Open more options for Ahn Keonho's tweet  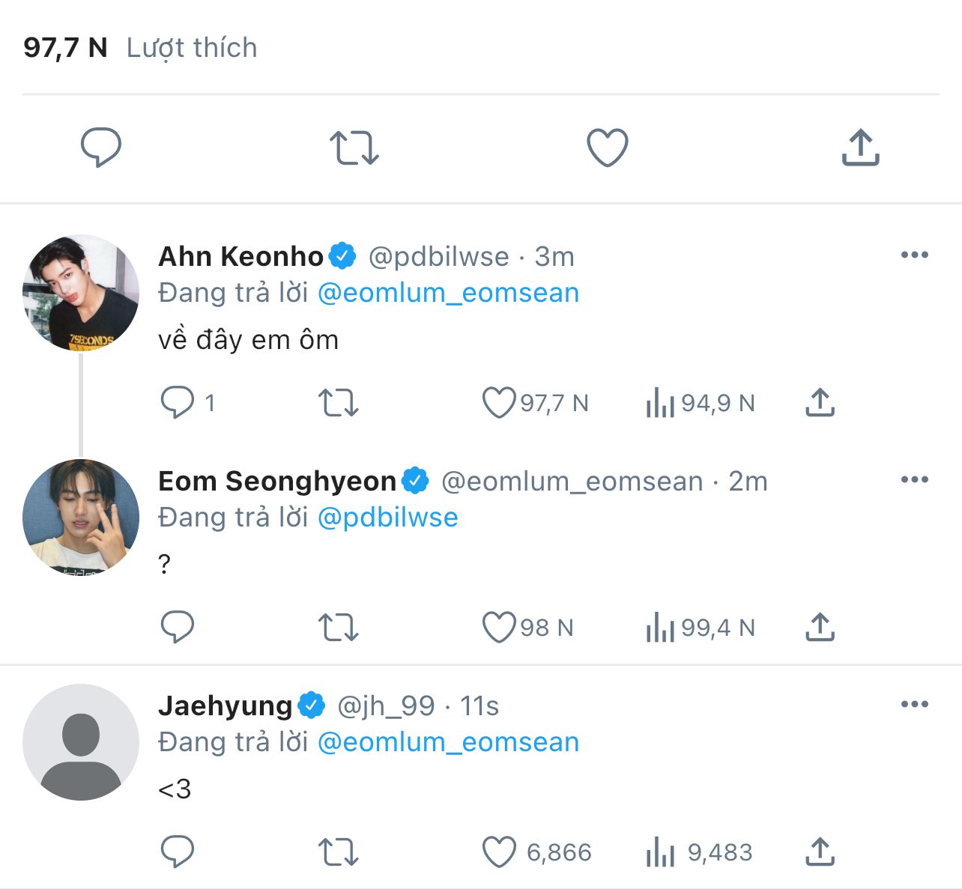pyautogui.click(x=914, y=255)
